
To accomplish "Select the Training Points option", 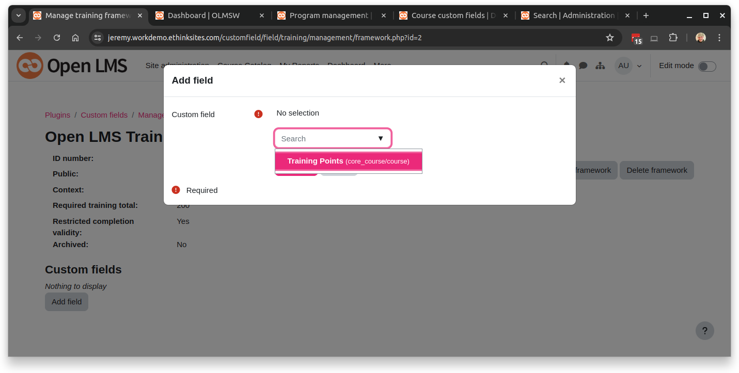I will click(x=348, y=161).
